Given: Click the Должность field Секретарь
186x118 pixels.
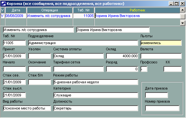Looking at the screenshot, I should click(x=96, y=108).
